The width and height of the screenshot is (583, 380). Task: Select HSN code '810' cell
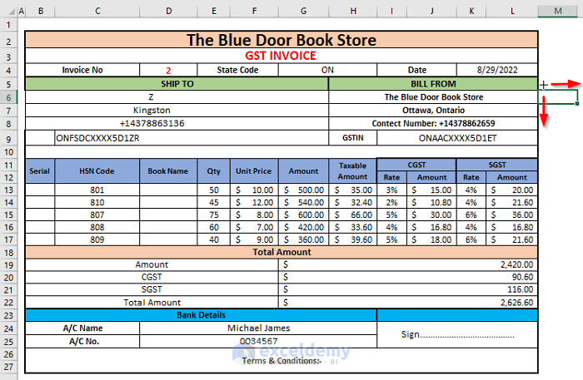click(x=97, y=203)
